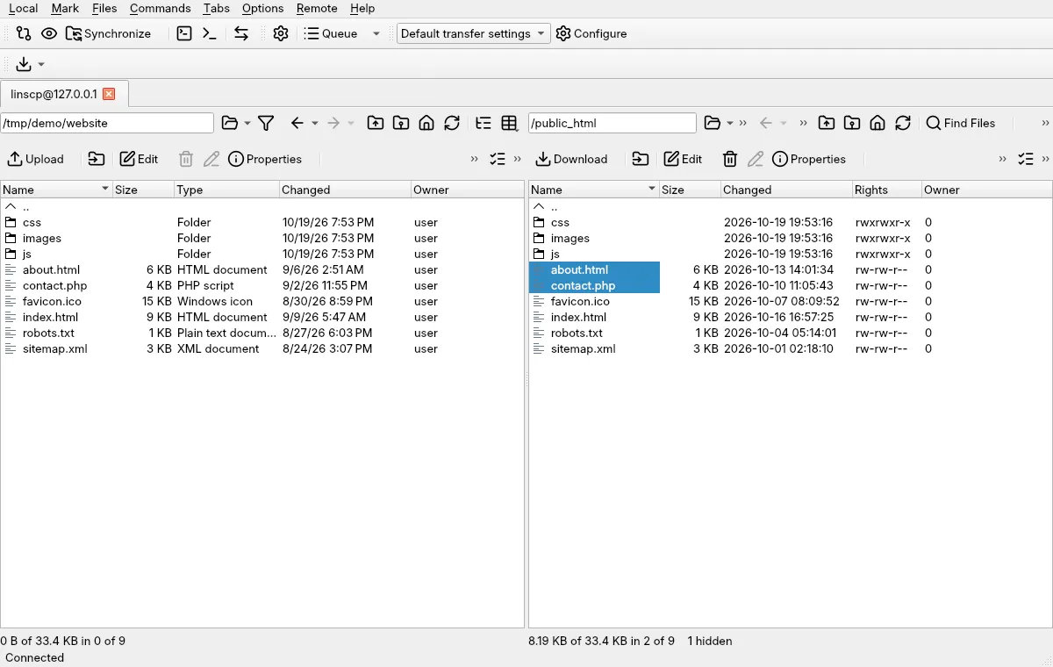Refresh the remote panel
Image resolution: width=1053 pixels, height=667 pixels.
903,123
